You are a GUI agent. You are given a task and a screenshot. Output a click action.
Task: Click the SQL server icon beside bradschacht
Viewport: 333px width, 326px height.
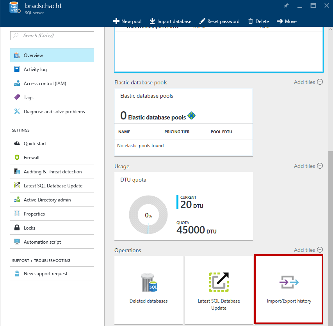pyautogui.click(x=15, y=8)
